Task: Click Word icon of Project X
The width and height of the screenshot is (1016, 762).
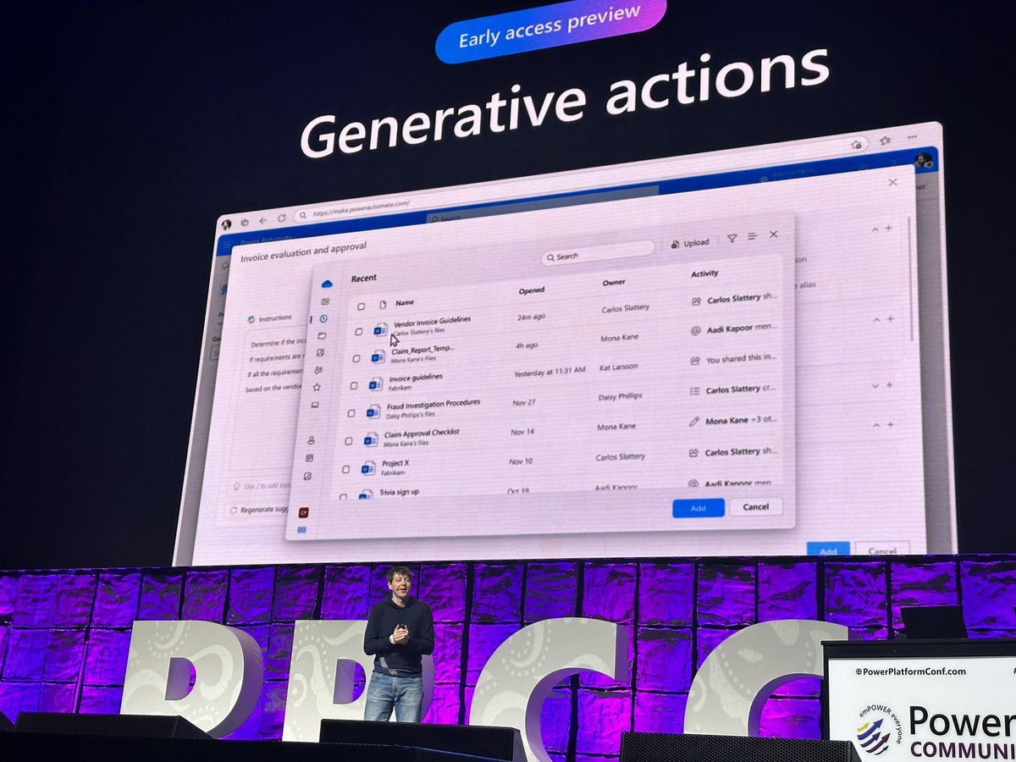Action: pyautogui.click(x=368, y=467)
